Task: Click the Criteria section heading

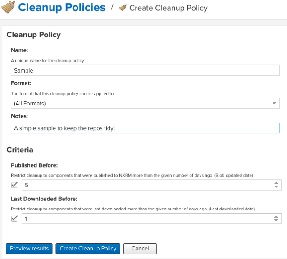Action: (x=20, y=150)
